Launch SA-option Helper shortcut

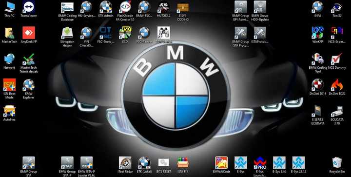pos(67,37)
